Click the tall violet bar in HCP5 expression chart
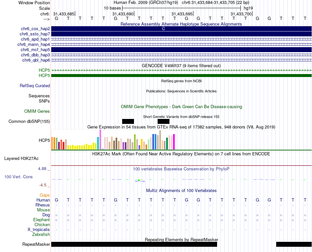This screenshot has width=312, height=252. coord(100,139)
